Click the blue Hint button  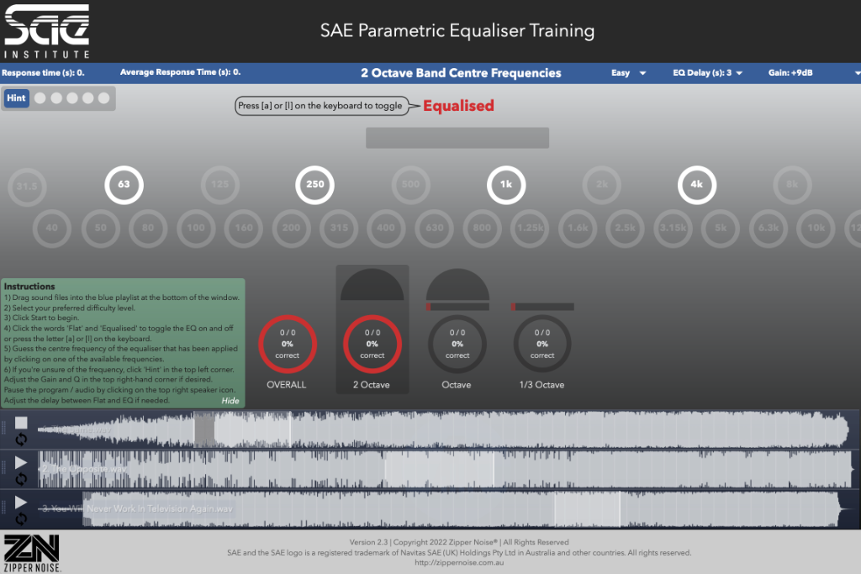click(17, 98)
